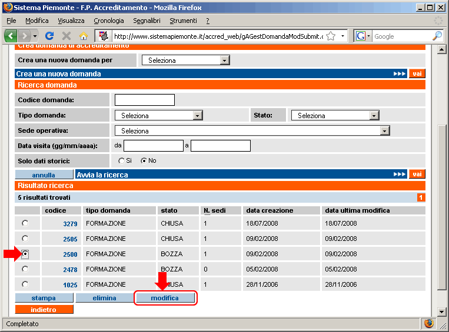Open the Stato dropdown list
449x332 pixels.
tap(374, 116)
